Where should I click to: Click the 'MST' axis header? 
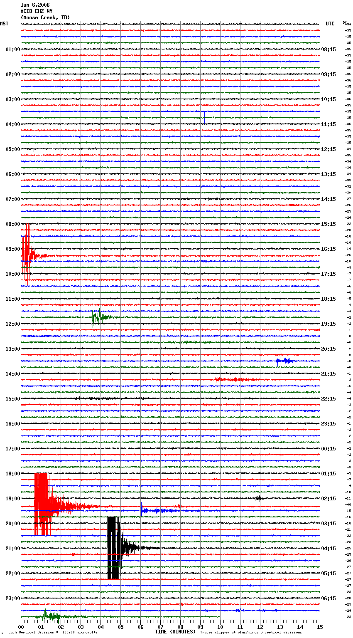point(4,24)
